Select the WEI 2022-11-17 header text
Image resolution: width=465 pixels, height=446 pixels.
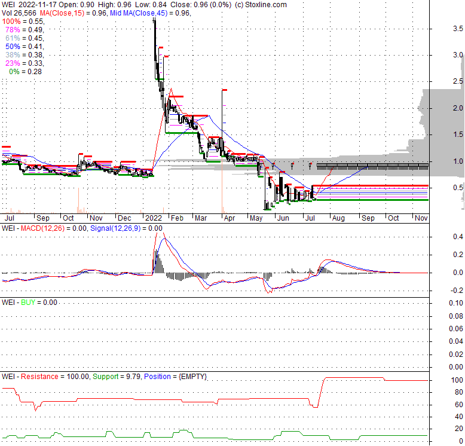click(x=29, y=5)
